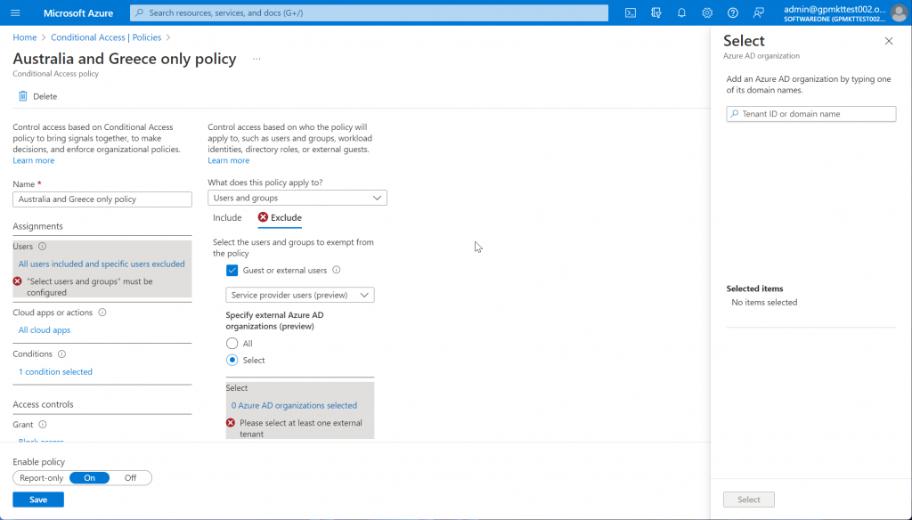Open the Users and groups dropdown
Image resolution: width=912 pixels, height=520 pixels.
click(297, 198)
